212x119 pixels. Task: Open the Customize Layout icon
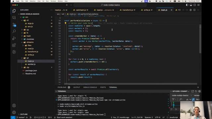coord(198,5)
